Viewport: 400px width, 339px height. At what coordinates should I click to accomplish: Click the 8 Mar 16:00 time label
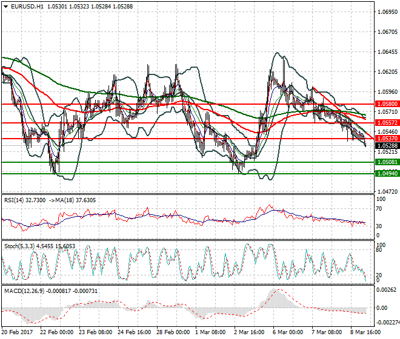point(365,332)
